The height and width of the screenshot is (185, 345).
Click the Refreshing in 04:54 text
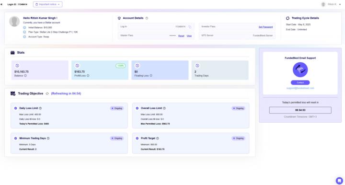click(x=66, y=93)
